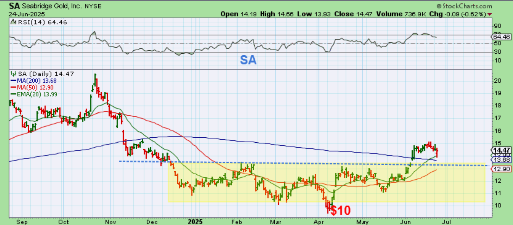The height and width of the screenshot is (225, 513).
Task: Click the 13.68 MA tag on right axis
Action: 501,160
